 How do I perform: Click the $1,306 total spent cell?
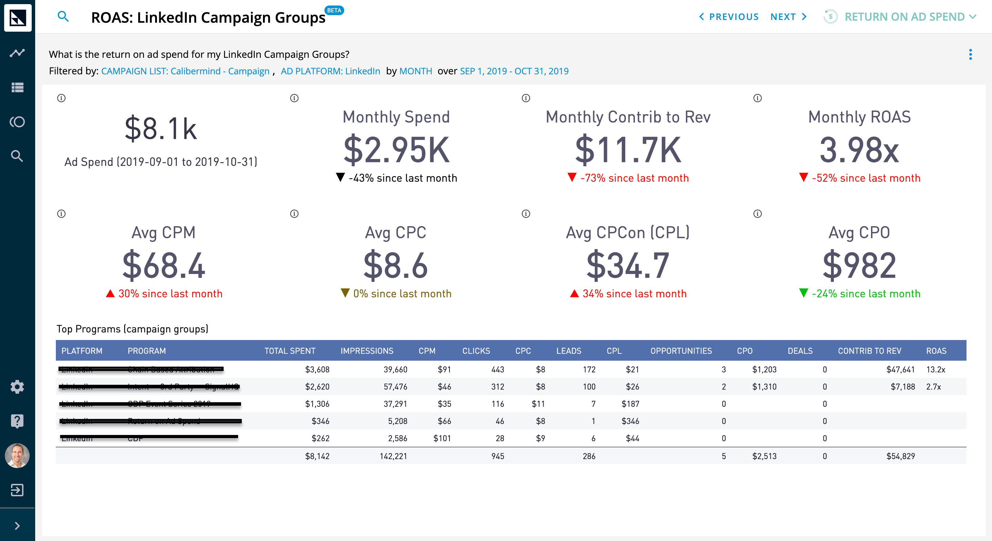click(317, 404)
